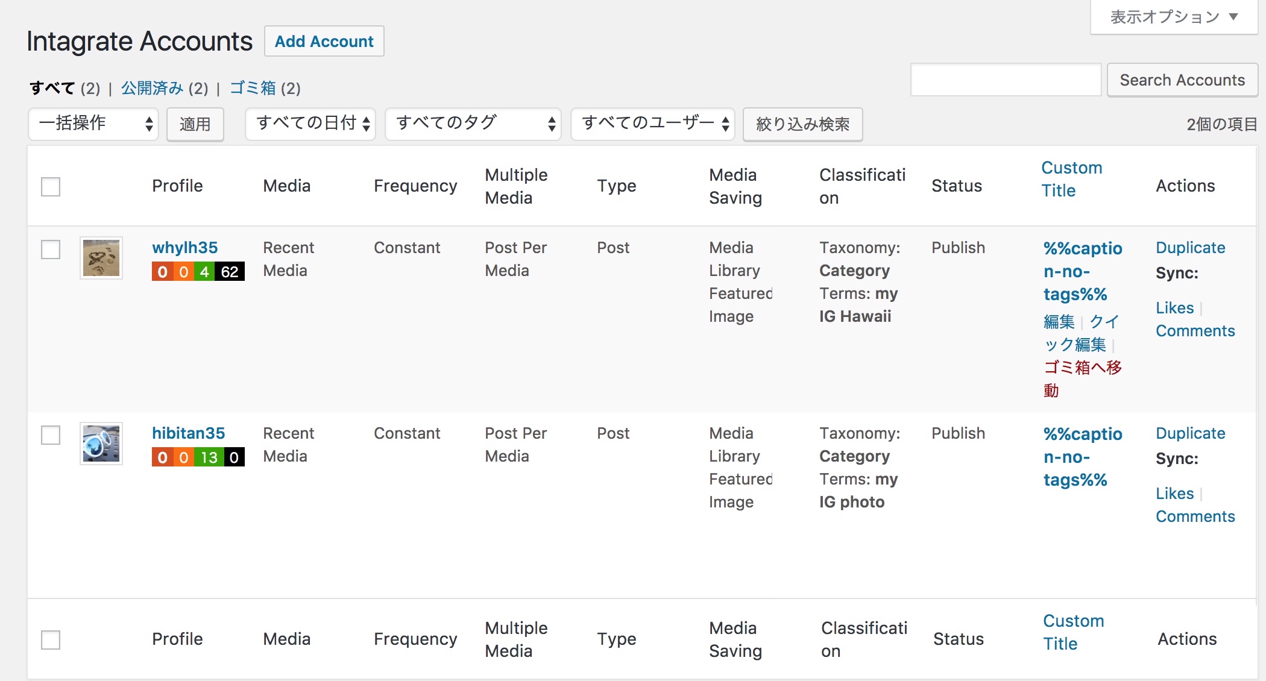Click 編集 edit link for whylh35

point(1059,322)
